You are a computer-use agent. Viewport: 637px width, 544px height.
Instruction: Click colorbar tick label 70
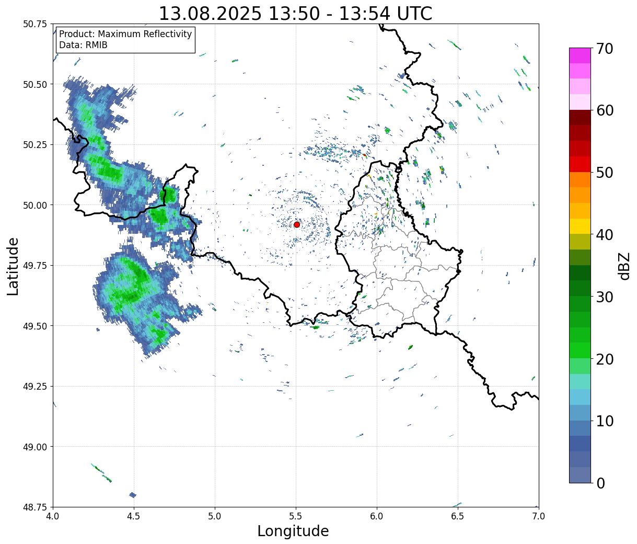tap(605, 49)
